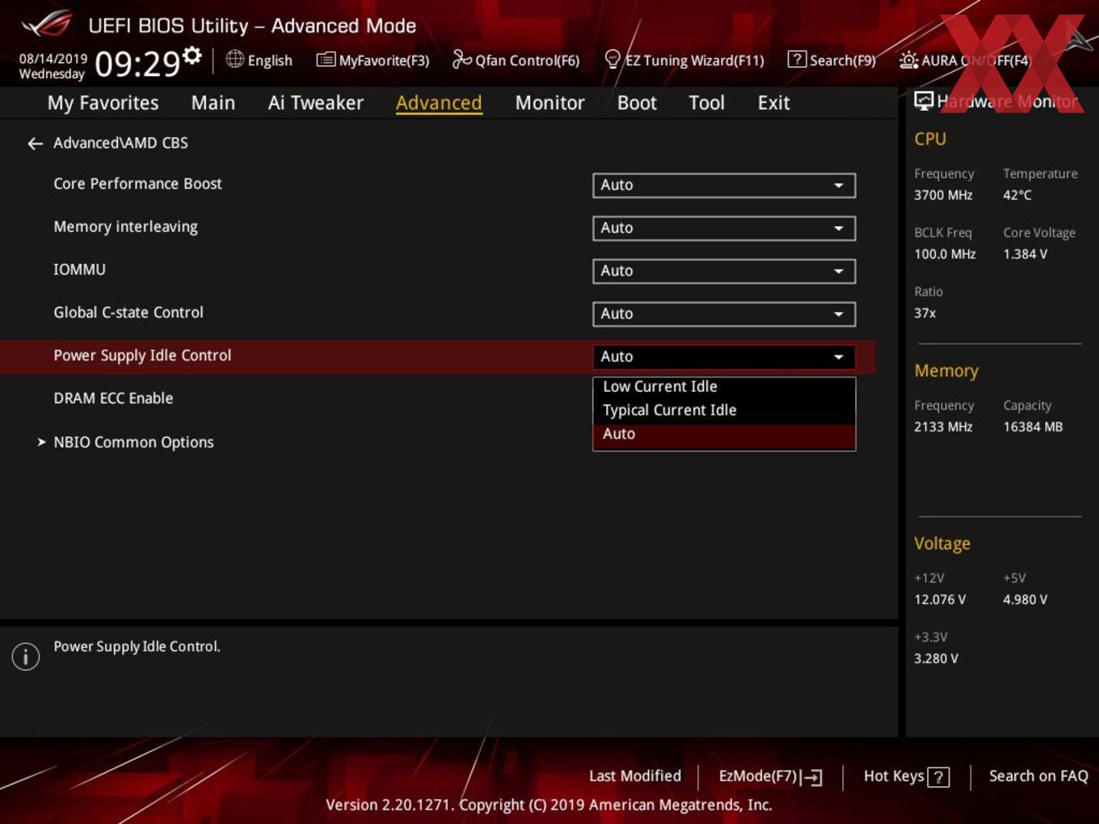The width and height of the screenshot is (1099, 824).
Task: Switch to Exit tab
Action: pyautogui.click(x=773, y=103)
